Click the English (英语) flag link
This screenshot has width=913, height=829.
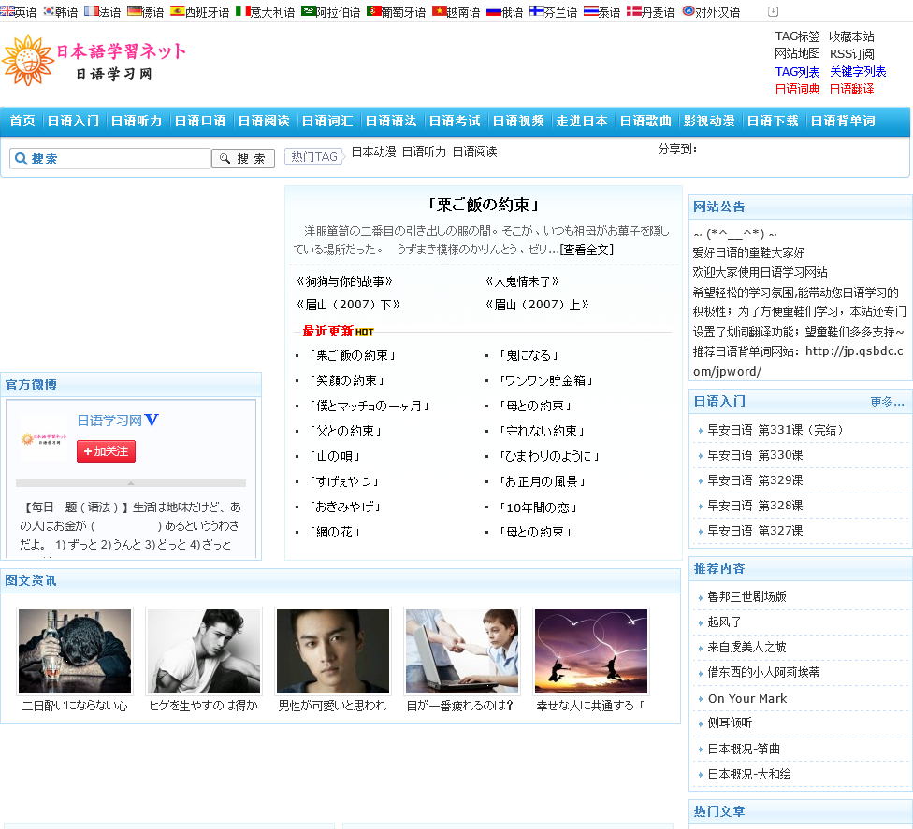(x=19, y=11)
